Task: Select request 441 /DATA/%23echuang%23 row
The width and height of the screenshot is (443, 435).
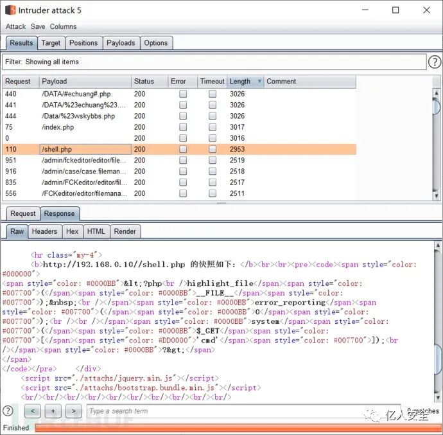Action: click(x=179, y=105)
